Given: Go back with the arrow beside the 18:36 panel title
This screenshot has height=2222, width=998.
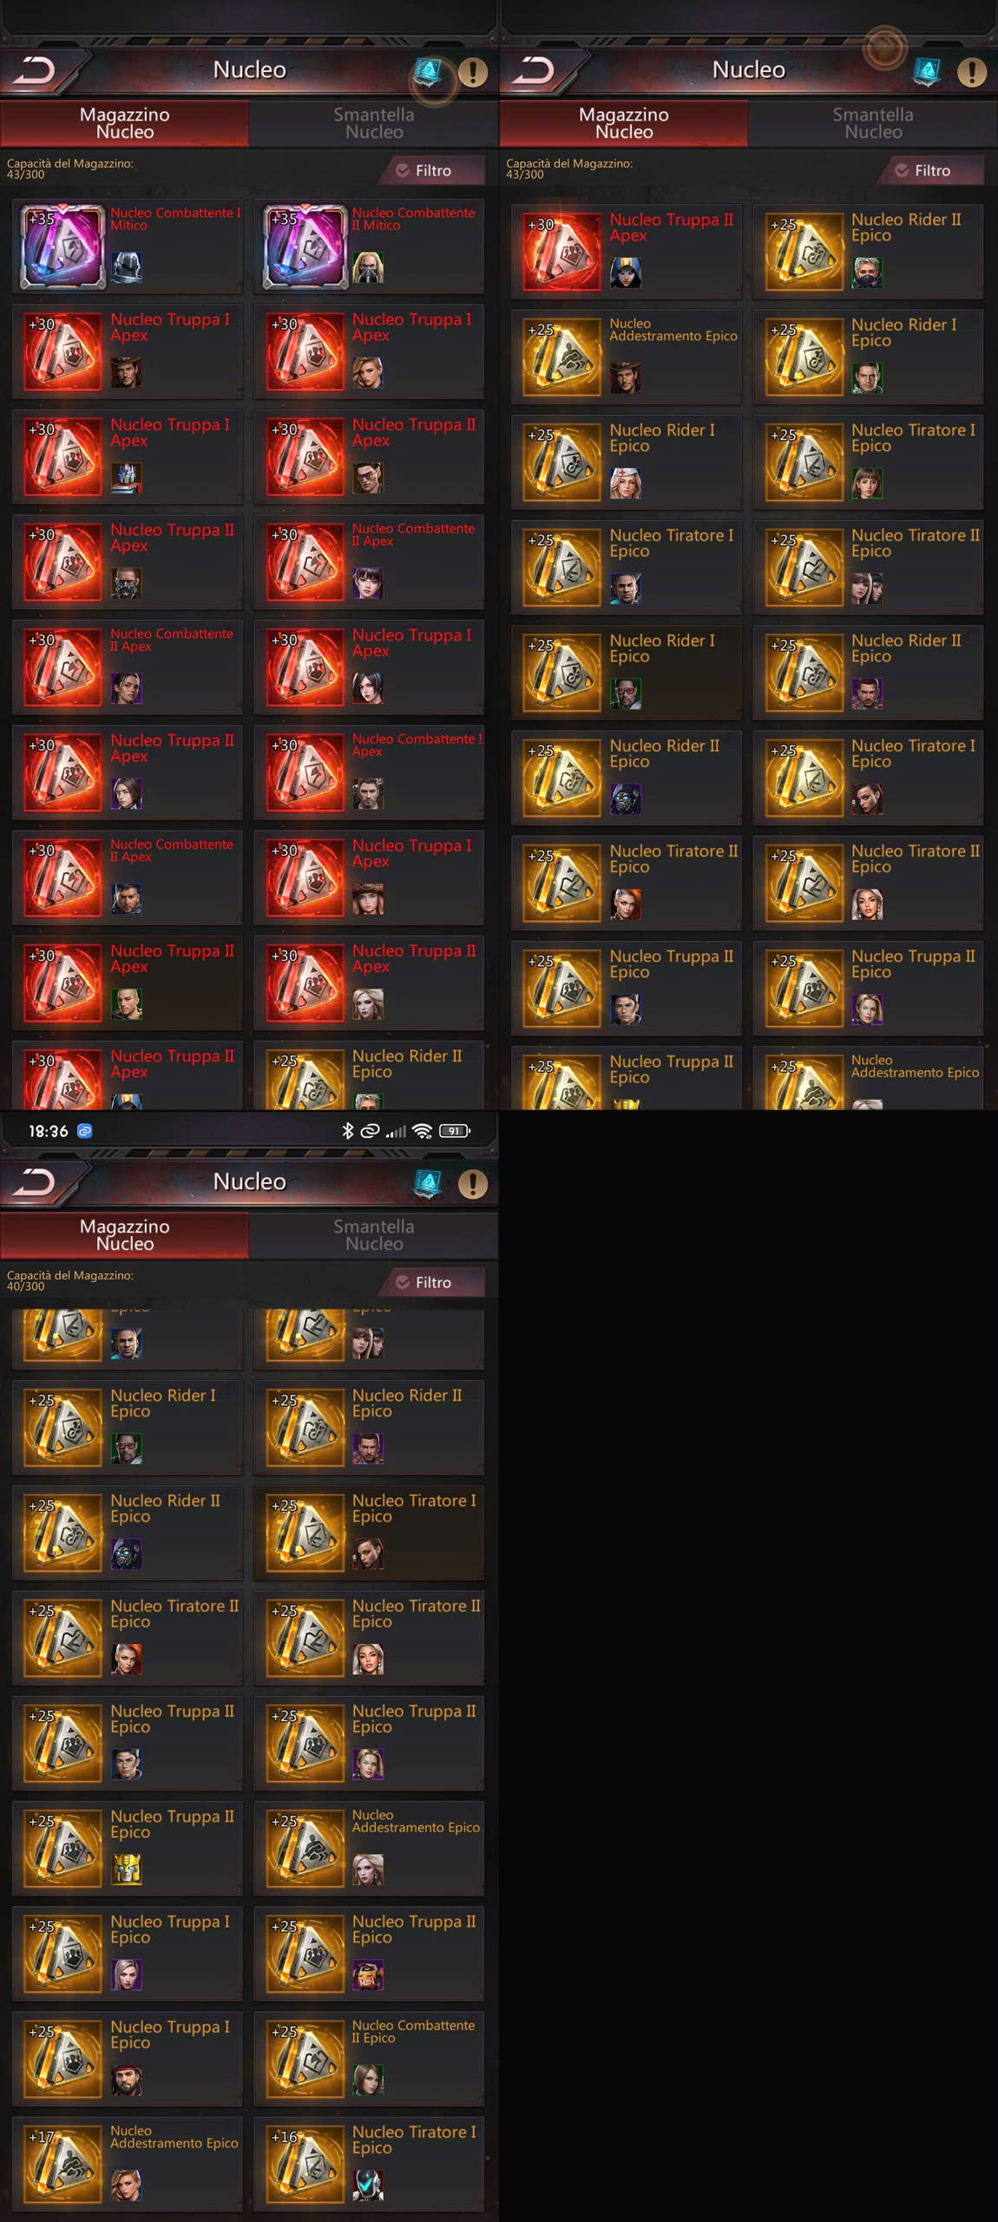Looking at the screenshot, I should (36, 1182).
